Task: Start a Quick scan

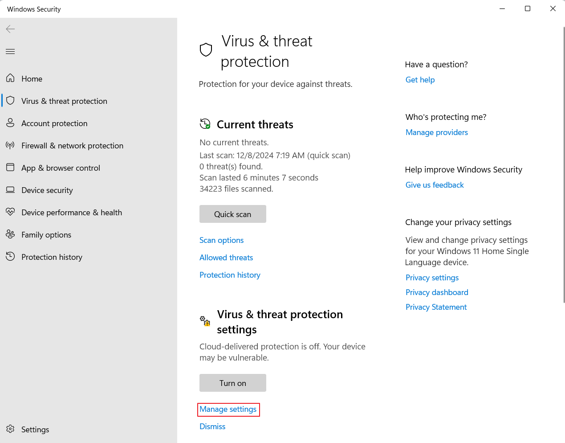Action: coord(232,214)
